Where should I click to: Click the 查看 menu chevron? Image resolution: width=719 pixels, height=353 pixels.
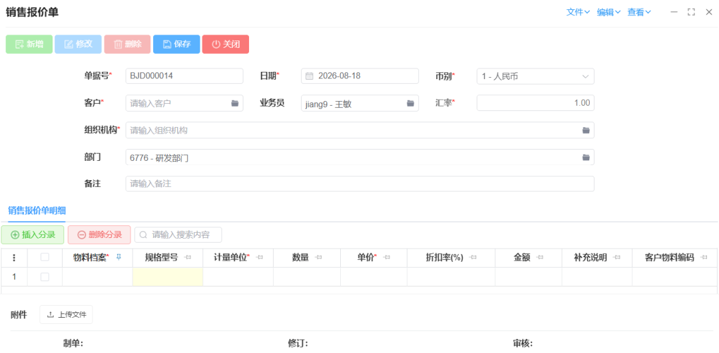pyautogui.click(x=648, y=13)
